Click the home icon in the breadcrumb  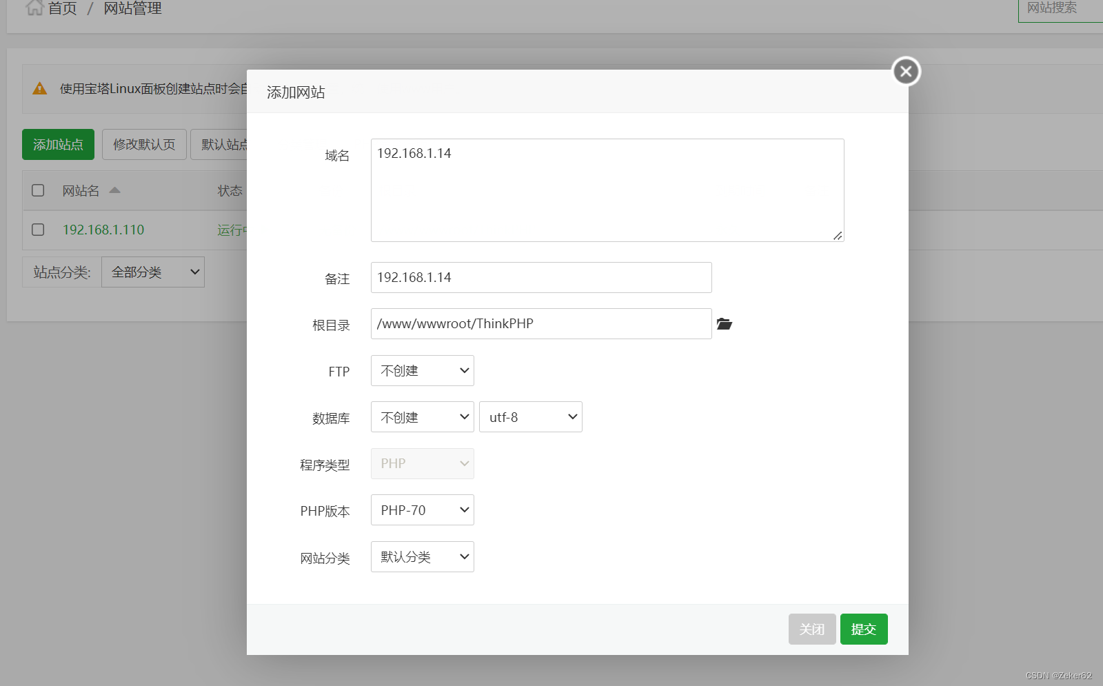tap(34, 8)
